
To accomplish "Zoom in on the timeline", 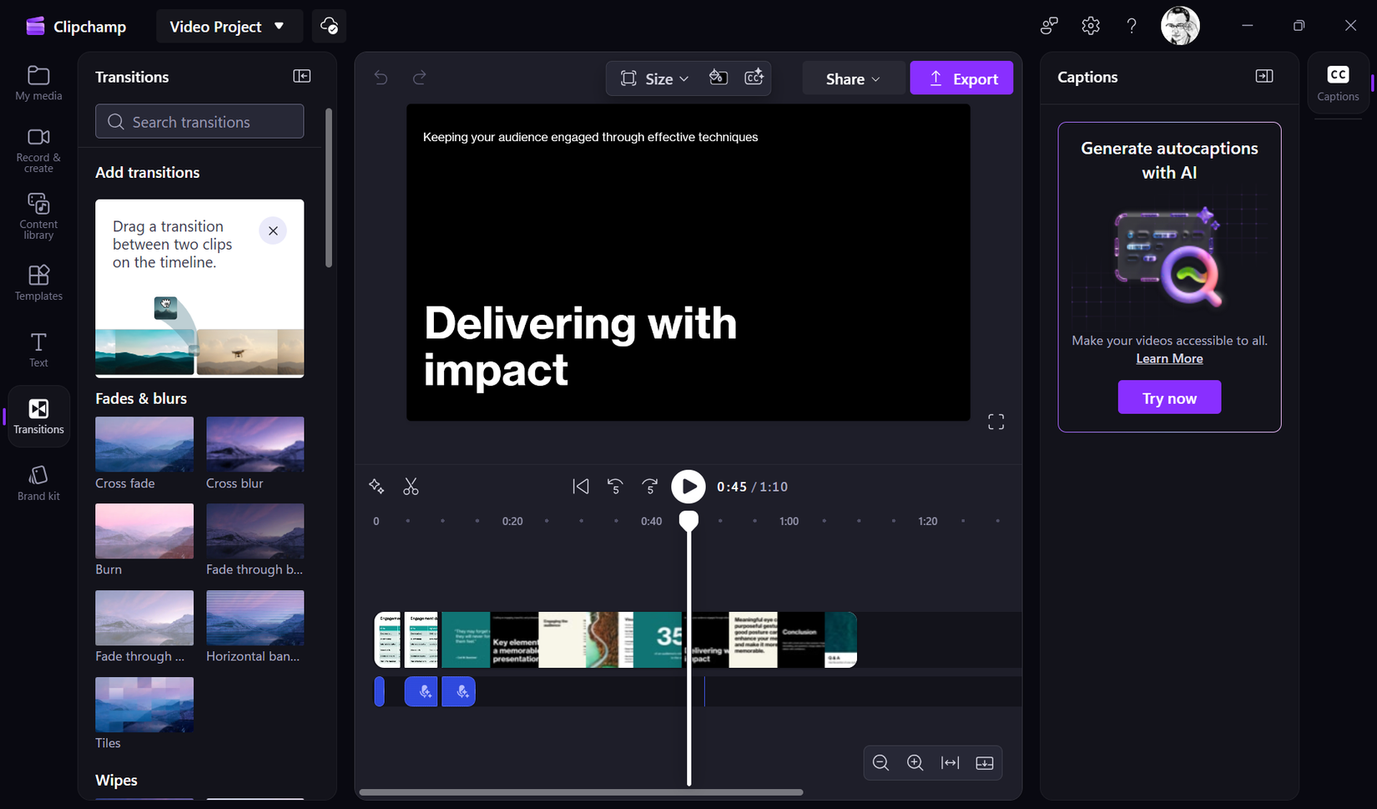I will click(x=915, y=762).
